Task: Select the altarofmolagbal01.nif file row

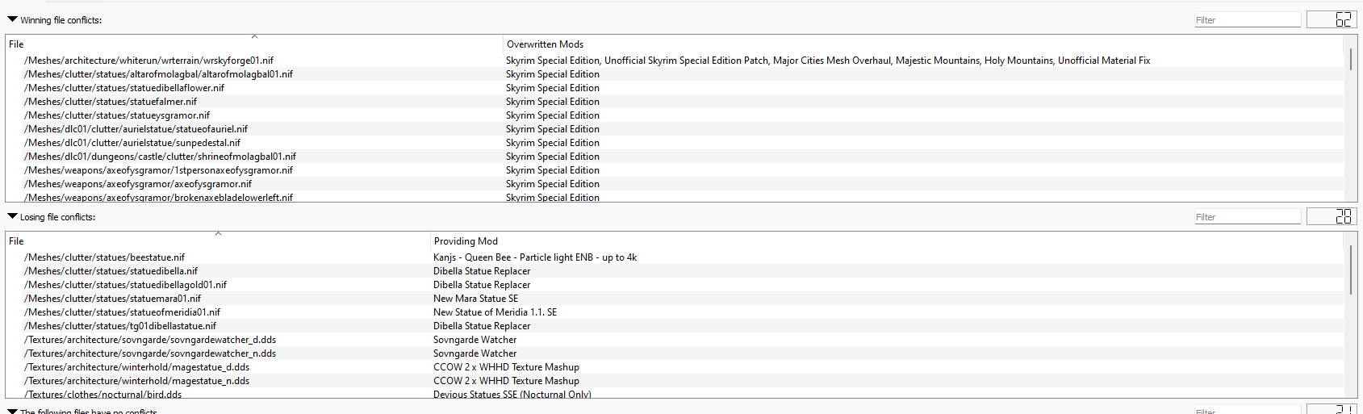Action: pos(675,74)
